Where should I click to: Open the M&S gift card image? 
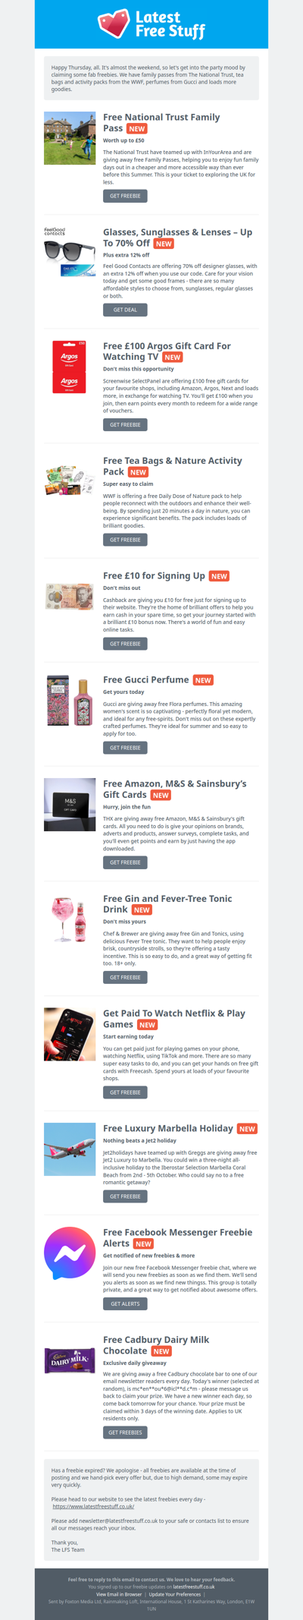click(70, 805)
